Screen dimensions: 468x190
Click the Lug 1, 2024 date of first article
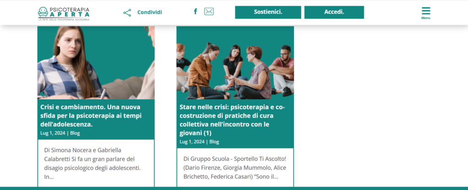(x=53, y=133)
